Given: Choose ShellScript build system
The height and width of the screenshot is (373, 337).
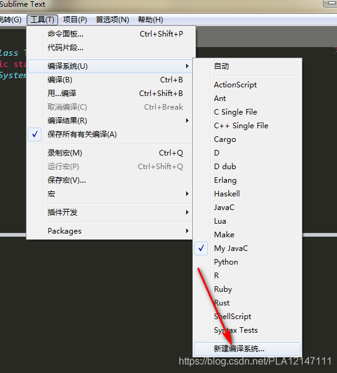Looking at the screenshot, I should point(247,317).
